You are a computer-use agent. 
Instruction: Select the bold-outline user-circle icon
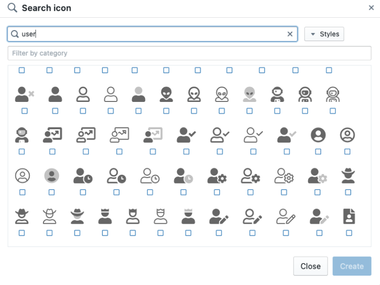coord(347,135)
